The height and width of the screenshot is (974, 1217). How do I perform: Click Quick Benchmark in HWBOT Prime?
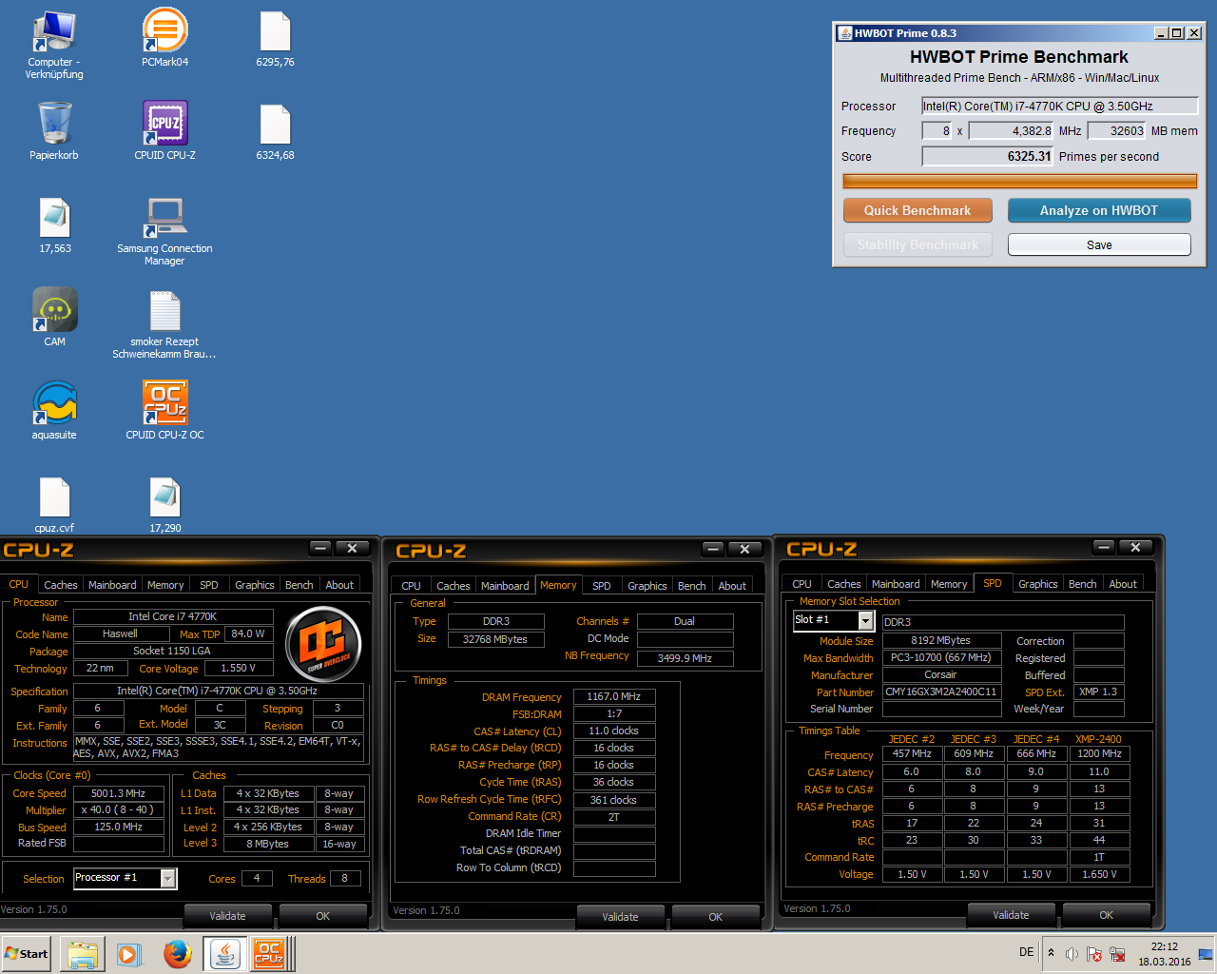tap(918, 210)
